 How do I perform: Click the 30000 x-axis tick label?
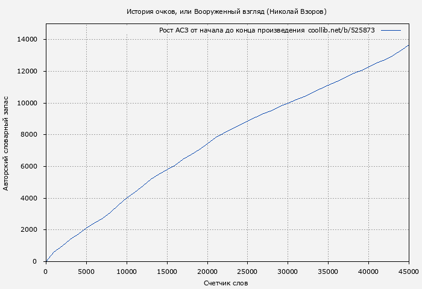pos(288,271)
